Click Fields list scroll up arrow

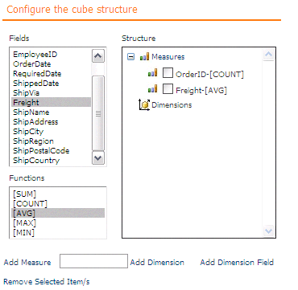pos(98,56)
